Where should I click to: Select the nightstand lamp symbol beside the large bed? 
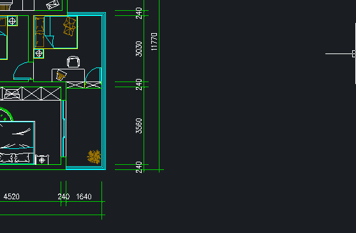pos(42,160)
